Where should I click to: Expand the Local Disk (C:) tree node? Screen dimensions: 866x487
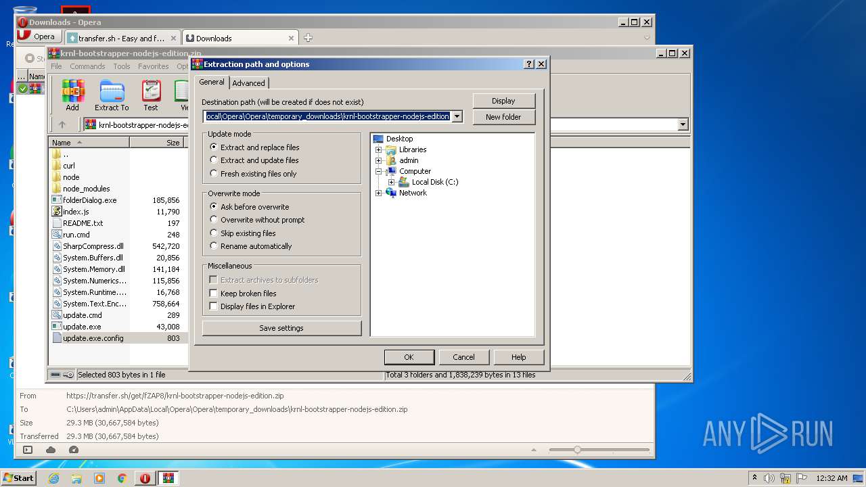(391, 182)
